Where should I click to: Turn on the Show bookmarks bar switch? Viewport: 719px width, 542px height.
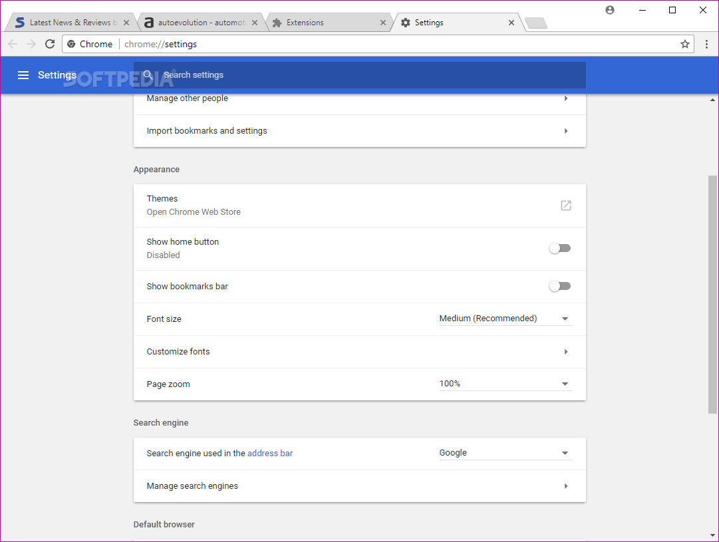point(559,286)
